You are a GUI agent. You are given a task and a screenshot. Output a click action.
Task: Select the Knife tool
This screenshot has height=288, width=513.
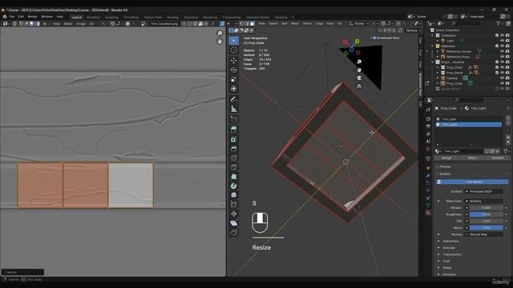pos(233,167)
